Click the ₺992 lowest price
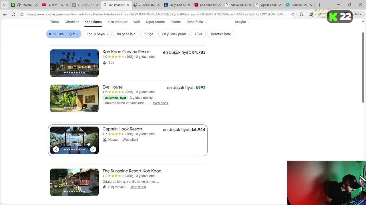Image resolution: width=366 pixels, height=205 pixels. 201,88
